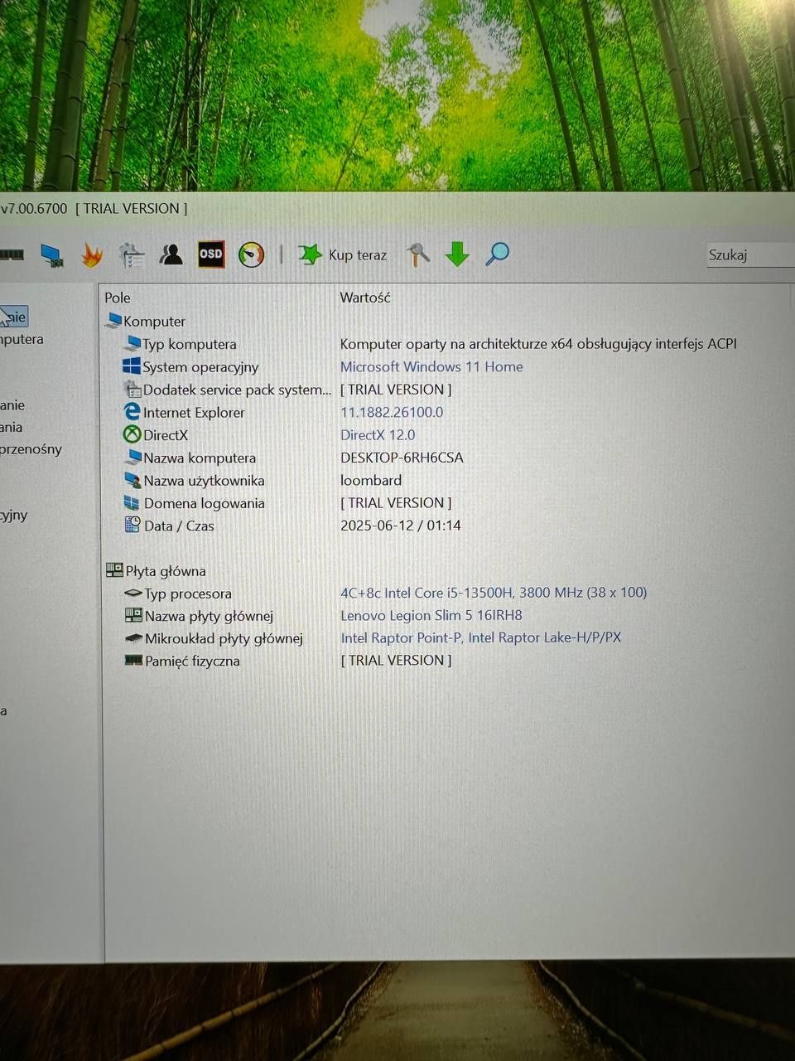Viewport: 795px width, 1061px height.
Task: Click the gear and checklist toolbar icon
Action: tap(132, 255)
